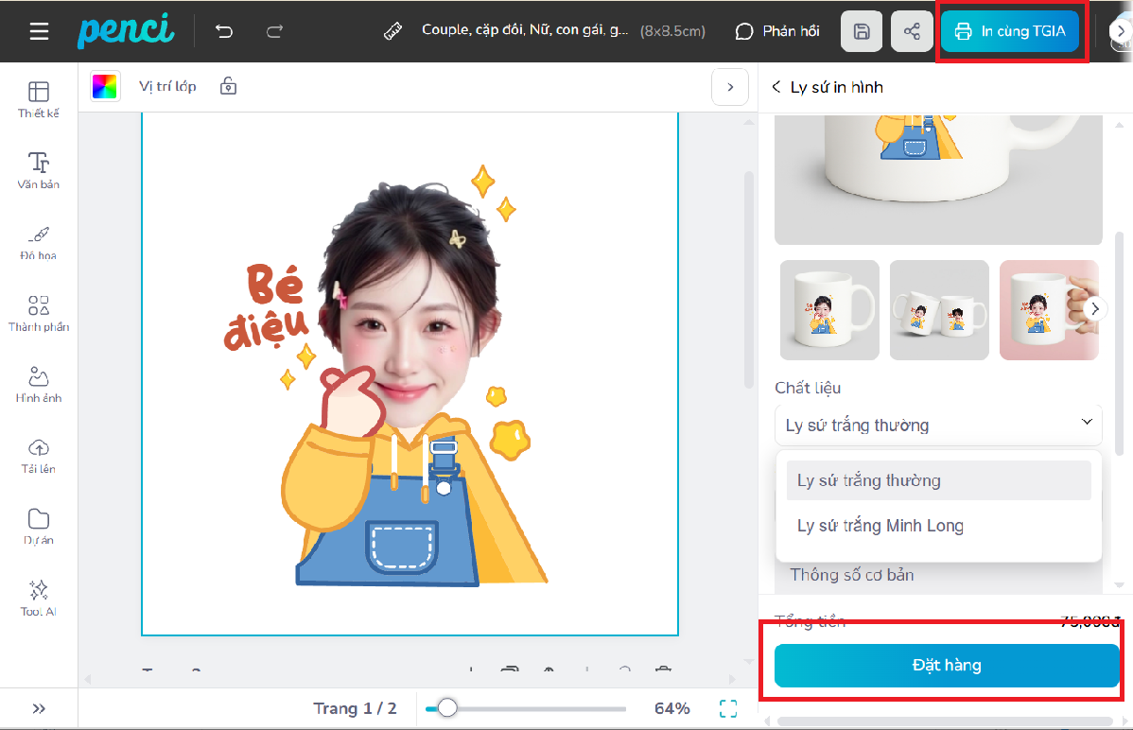Image resolution: width=1133 pixels, height=730 pixels.
Task: Toggle the layer lock icon
Action: pyautogui.click(x=228, y=86)
